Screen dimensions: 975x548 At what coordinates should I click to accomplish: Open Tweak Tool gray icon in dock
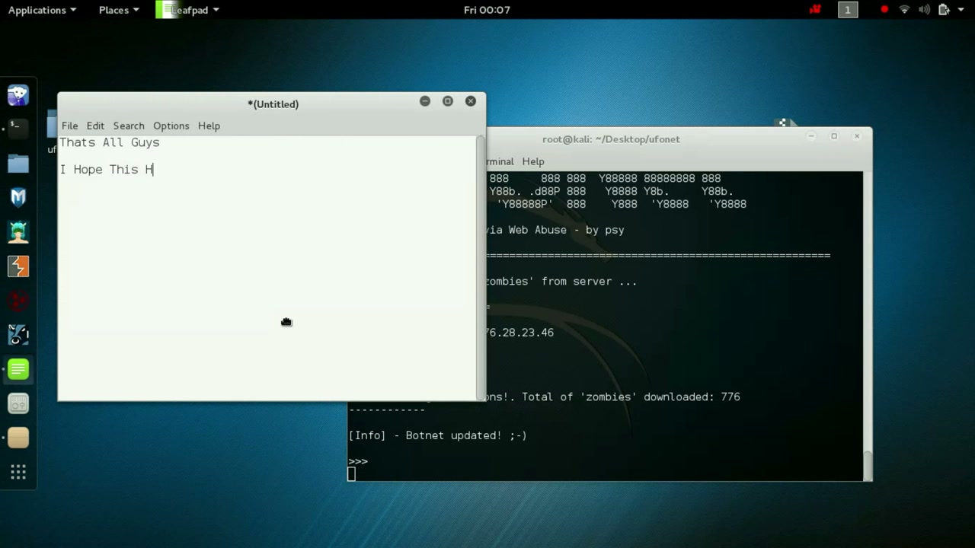point(18,403)
